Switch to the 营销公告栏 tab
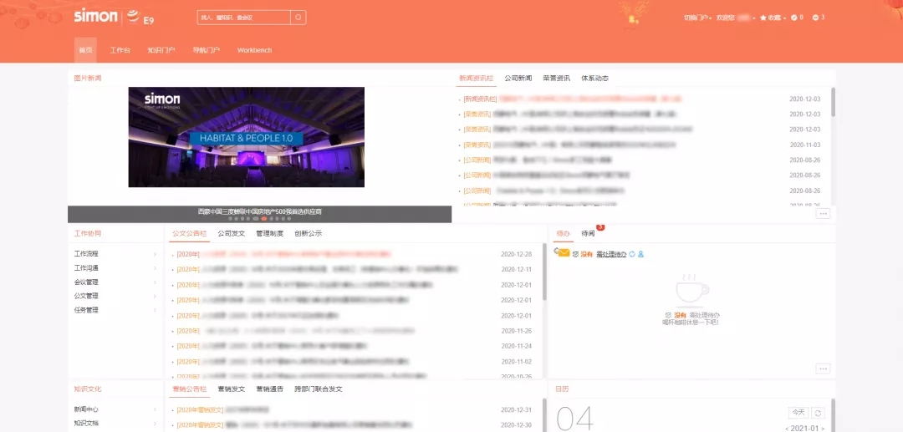The image size is (903, 432). click(x=190, y=389)
